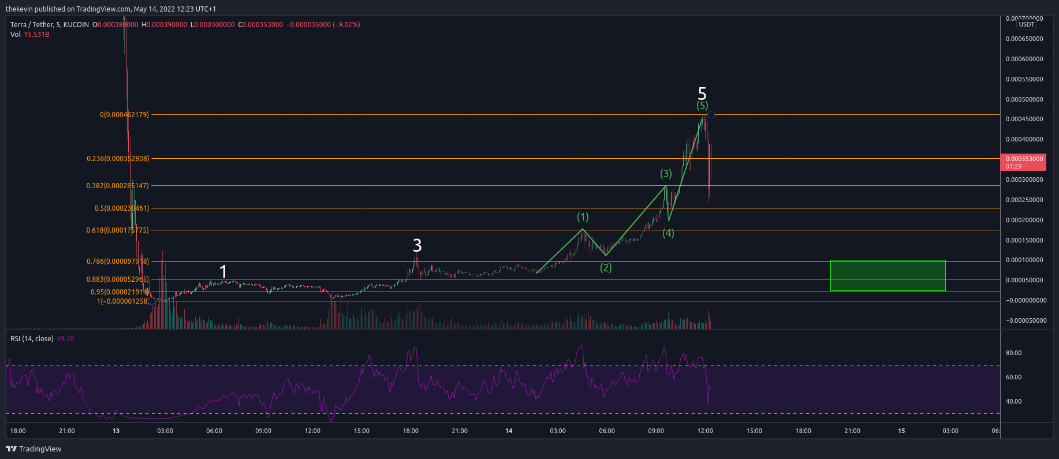The height and width of the screenshot is (459, 1059).
Task: Click the publisher line starting with thekevin
Action: (111, 9)
